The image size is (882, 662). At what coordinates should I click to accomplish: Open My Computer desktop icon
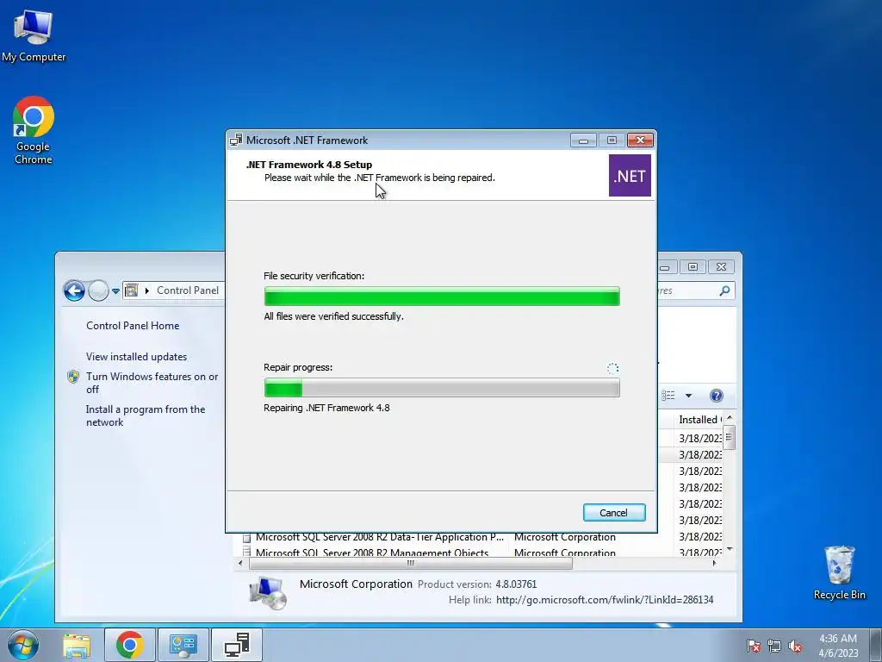[34, 36]
